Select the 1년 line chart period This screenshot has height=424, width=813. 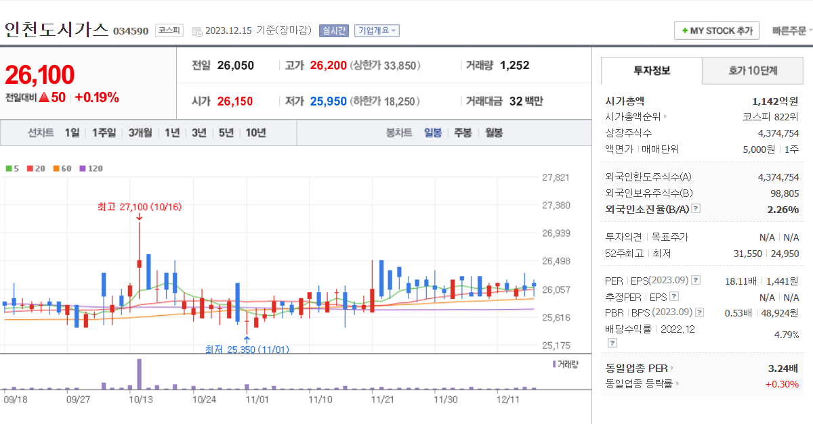[x=172, y=133]
